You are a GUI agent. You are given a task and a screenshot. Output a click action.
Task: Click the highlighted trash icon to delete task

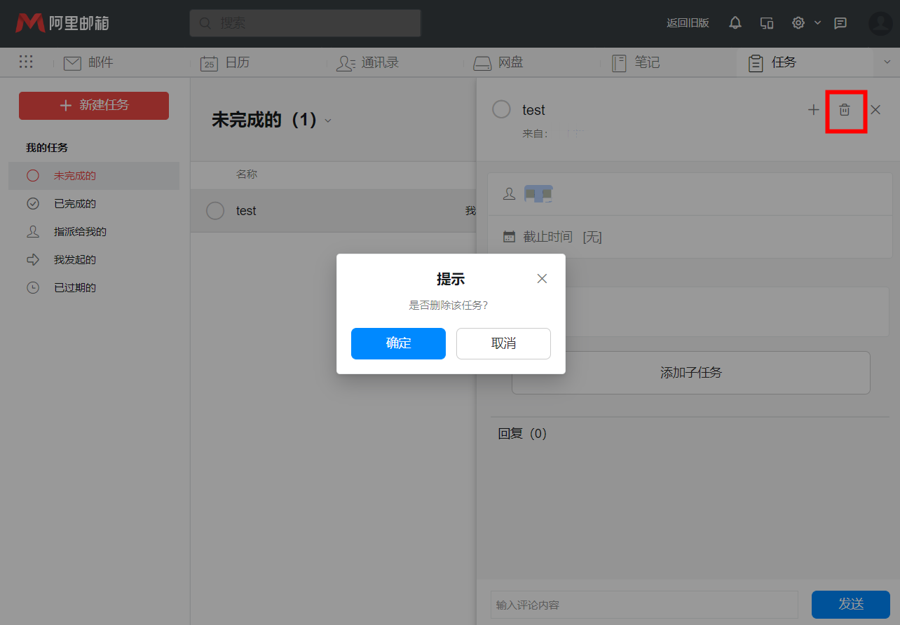pyautogui.click(x=845, y=110)
